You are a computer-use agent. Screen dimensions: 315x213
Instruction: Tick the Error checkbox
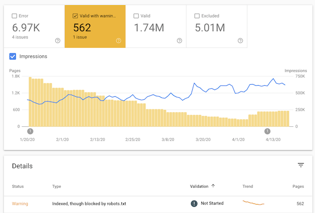pos(14,16)
